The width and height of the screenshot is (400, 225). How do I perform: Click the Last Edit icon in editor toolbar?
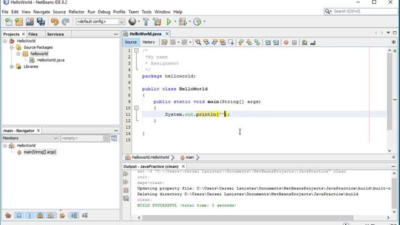coord(164,42)
